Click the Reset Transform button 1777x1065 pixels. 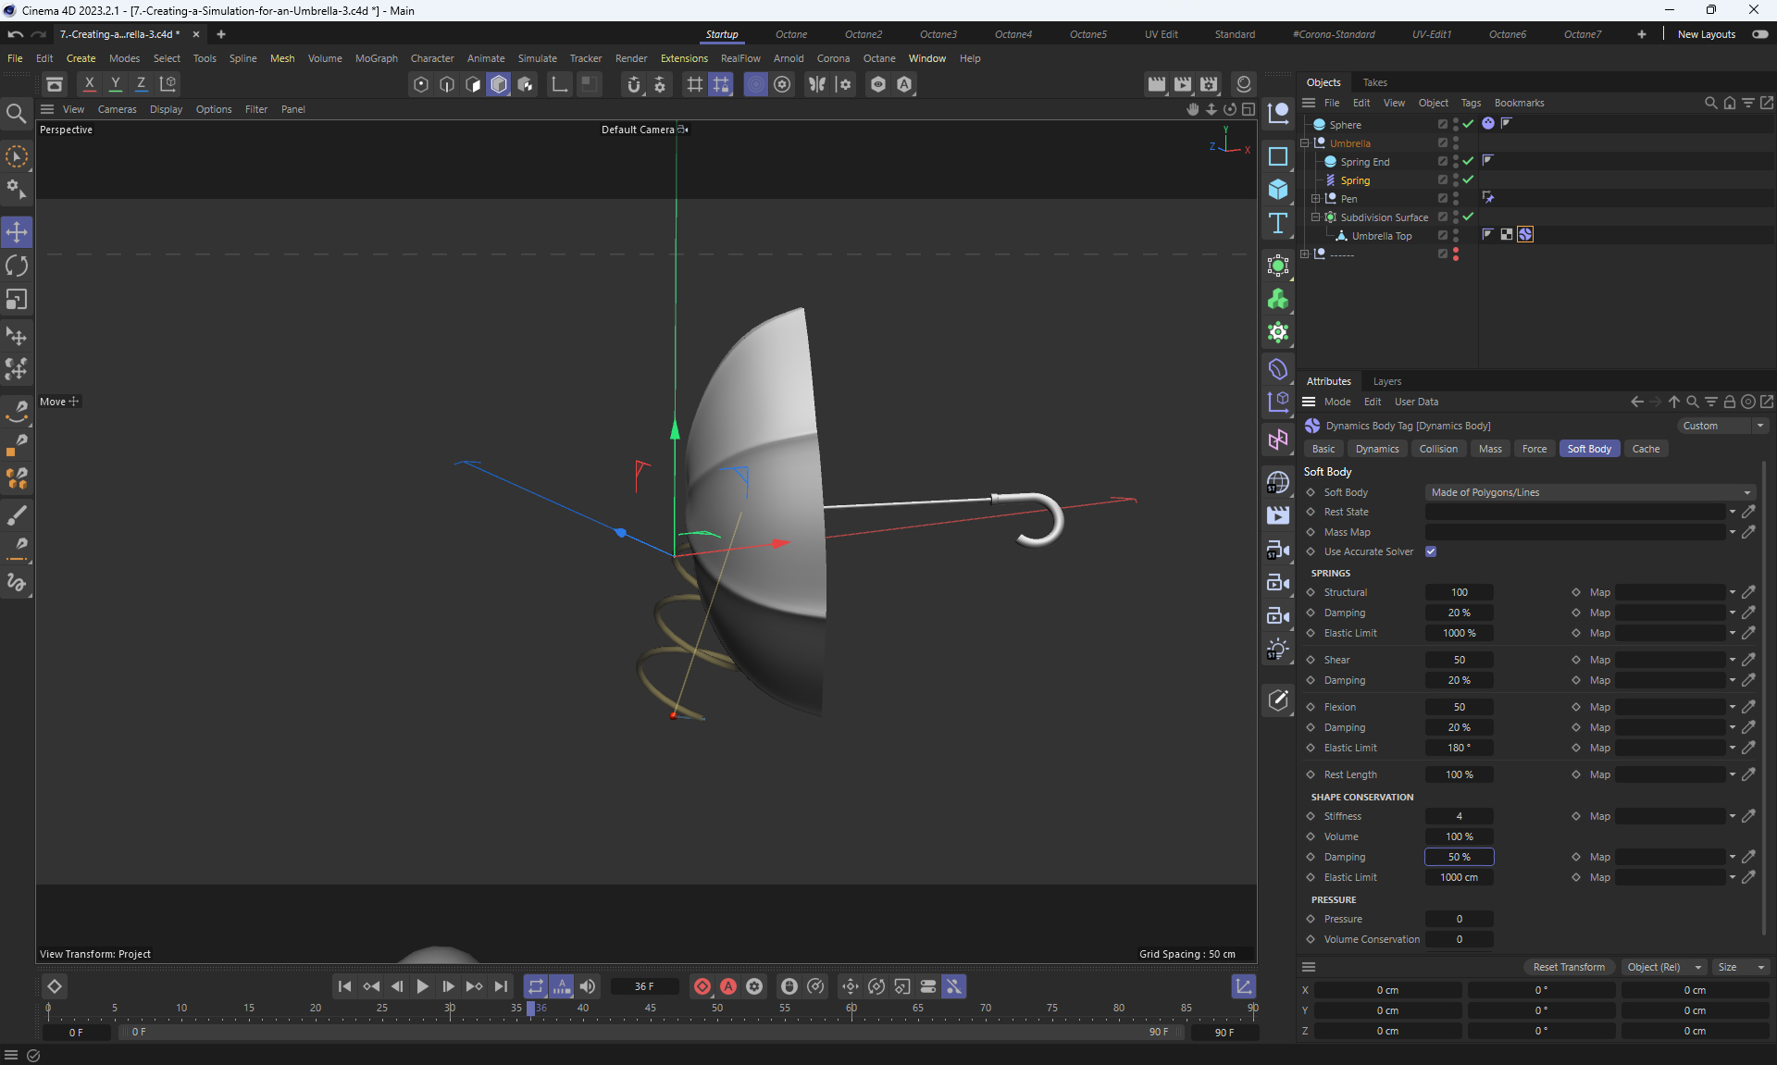point(1569,967)
